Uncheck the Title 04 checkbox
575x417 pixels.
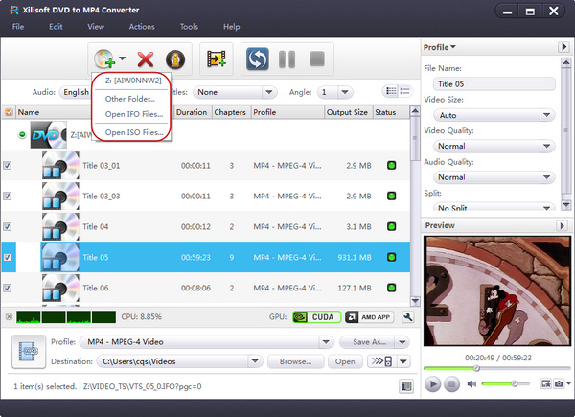point(8,226)
